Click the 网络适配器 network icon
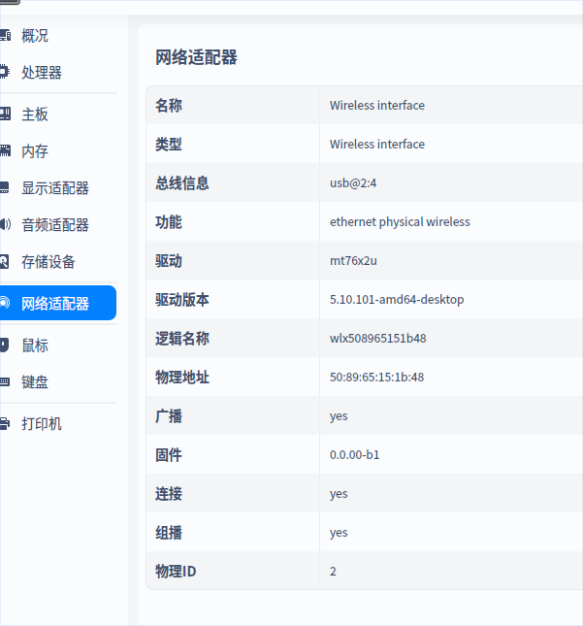Viewport: 583px width, 626px height. [x=5, y=303]
